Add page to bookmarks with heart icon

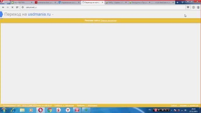click(188, 7)
